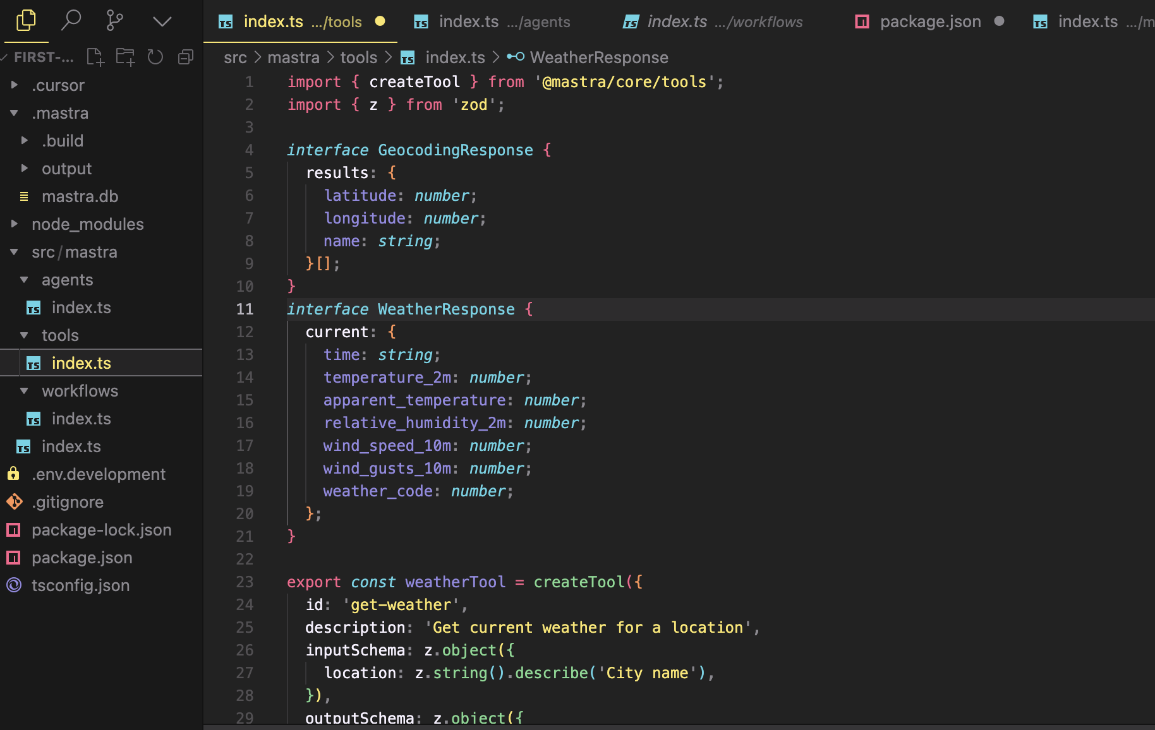Collapse the agents folder
Image resolution: width=1155 pixels, height=730 pixels.
[x=101, y=280]
